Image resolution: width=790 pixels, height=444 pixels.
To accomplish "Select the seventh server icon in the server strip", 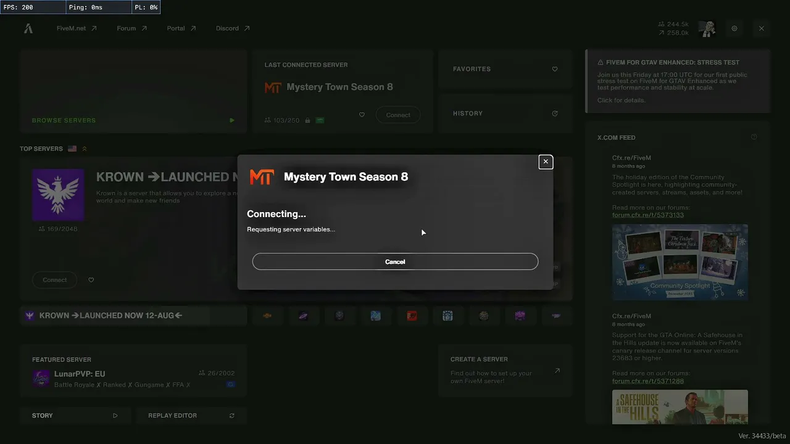I will click(484, 316).
